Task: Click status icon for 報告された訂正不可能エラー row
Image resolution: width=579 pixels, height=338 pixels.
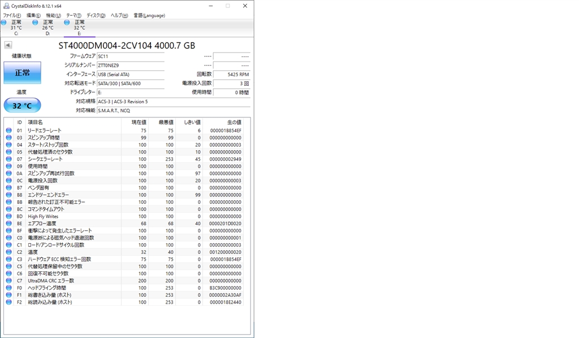Action: [9, 202]
